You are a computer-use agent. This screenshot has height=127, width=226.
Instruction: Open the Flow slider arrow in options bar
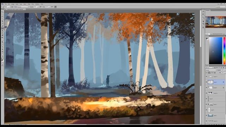49,7
